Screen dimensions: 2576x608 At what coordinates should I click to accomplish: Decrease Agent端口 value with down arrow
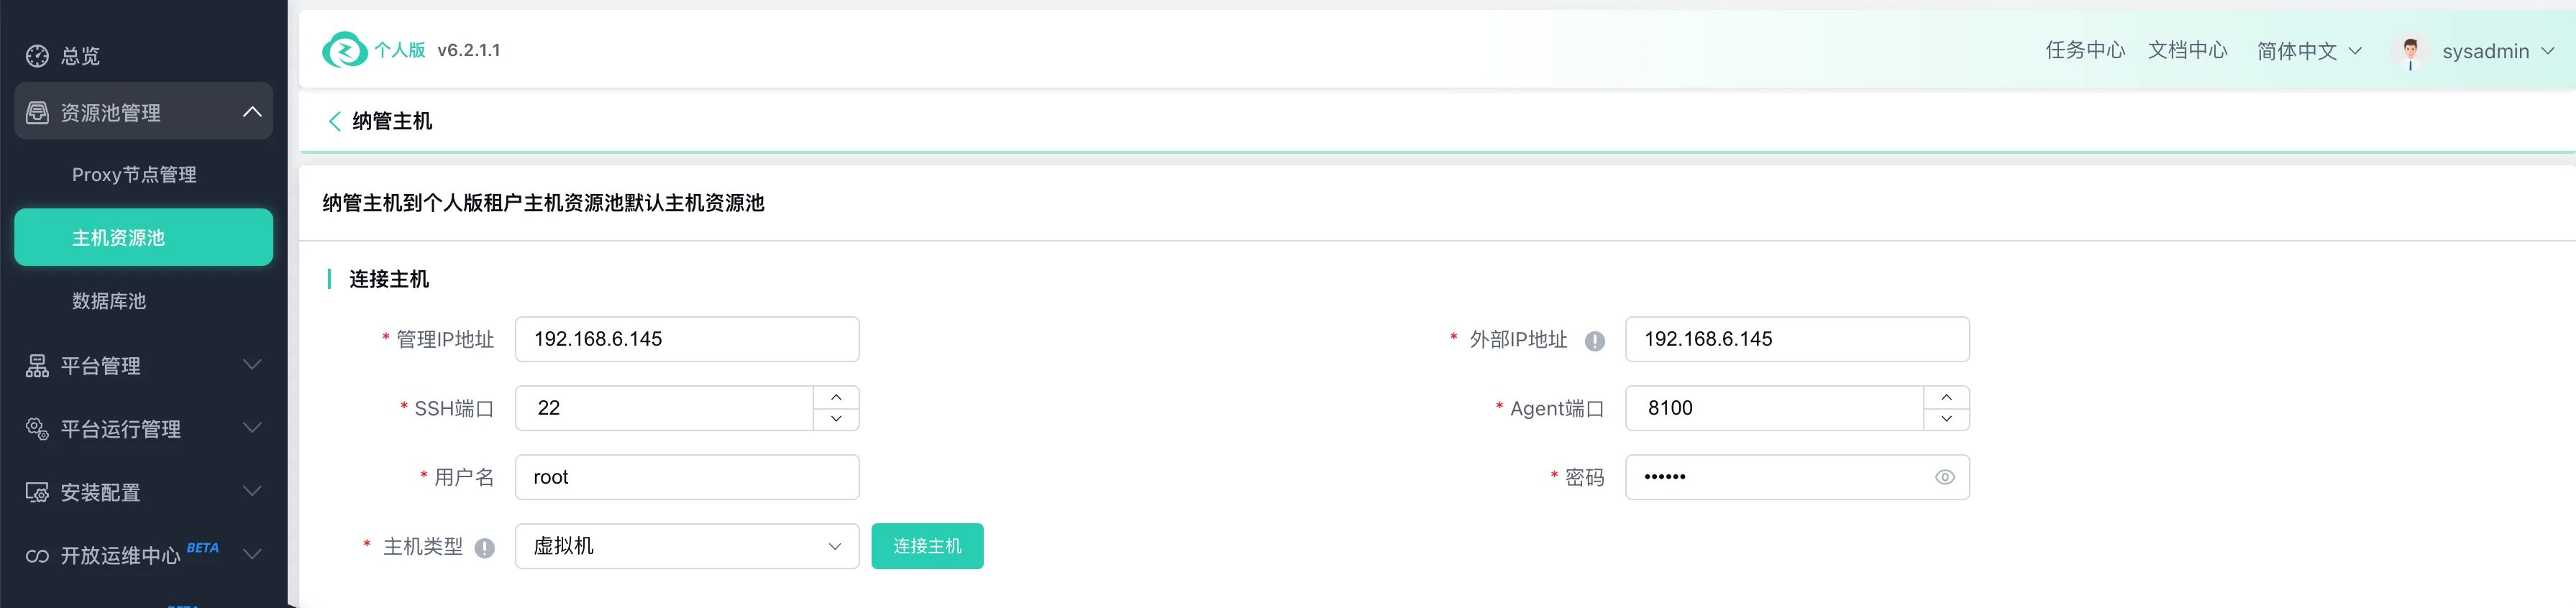tap(1946, 419)
